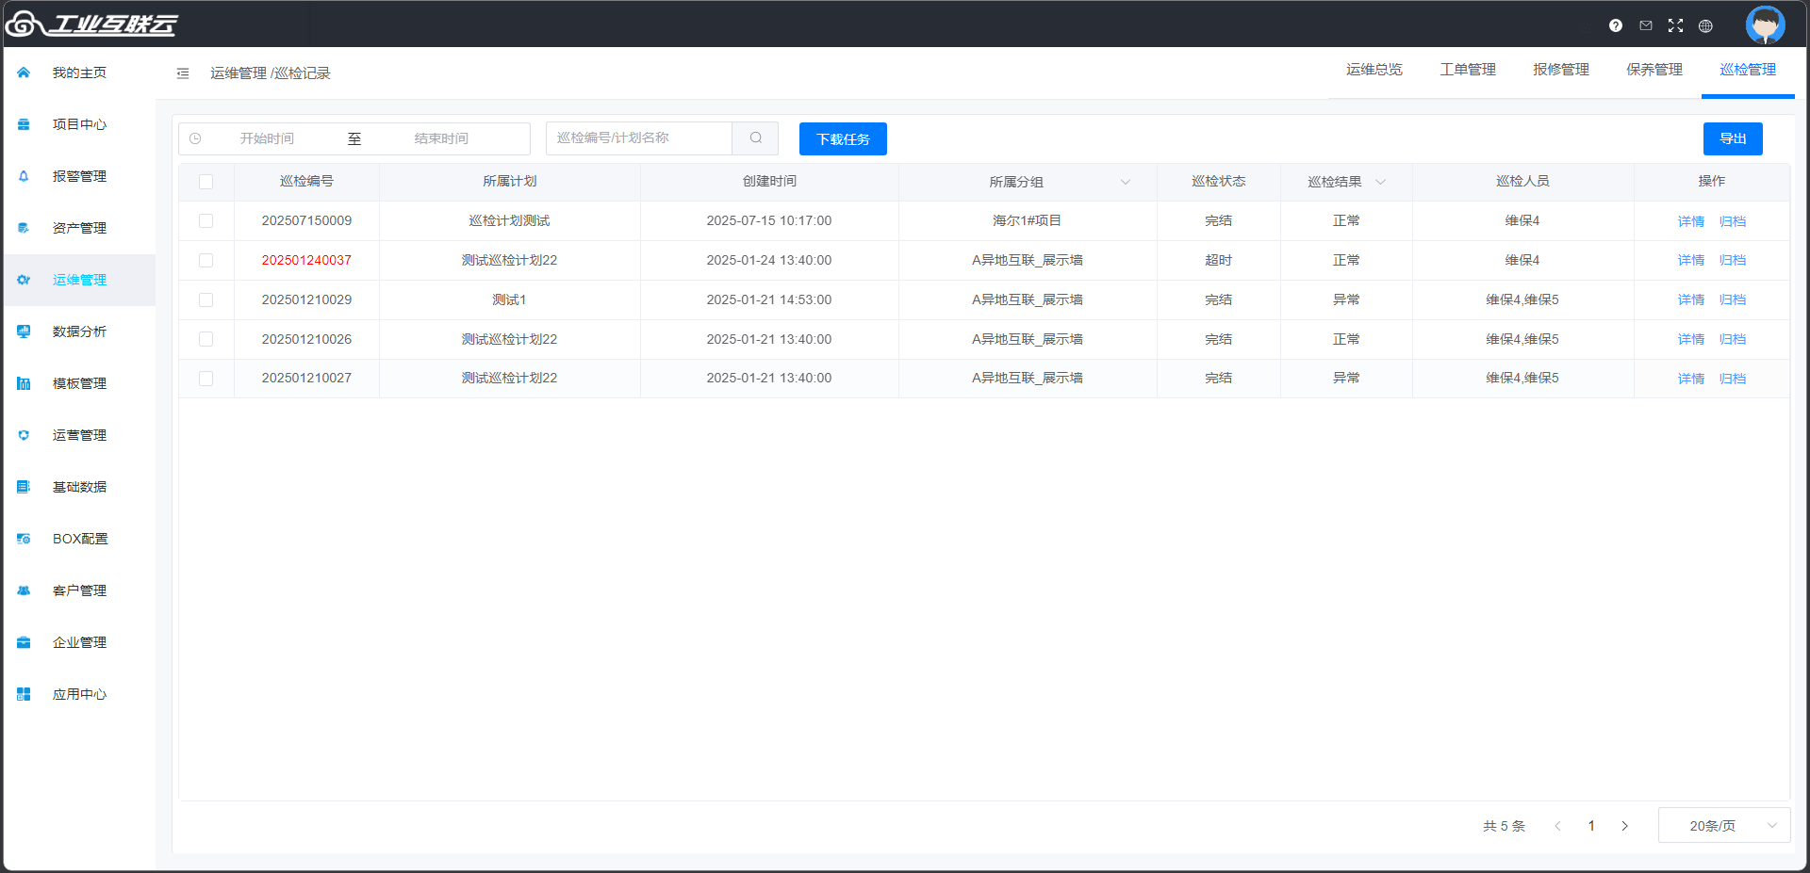Click the icon beside 资产管理
Viewport: 1810px width, 873px height.
(24, 228)
